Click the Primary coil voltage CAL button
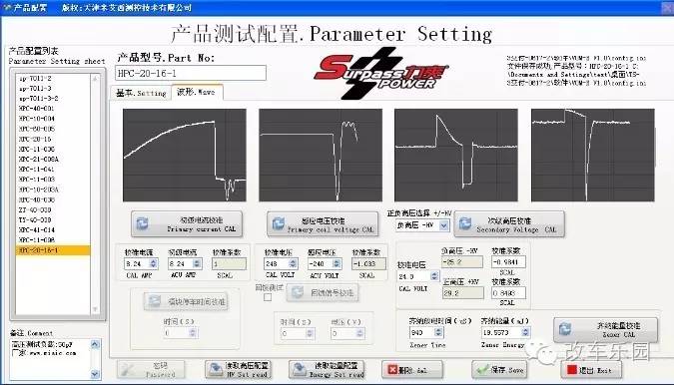The image size is (674, 385). (323, 224)
